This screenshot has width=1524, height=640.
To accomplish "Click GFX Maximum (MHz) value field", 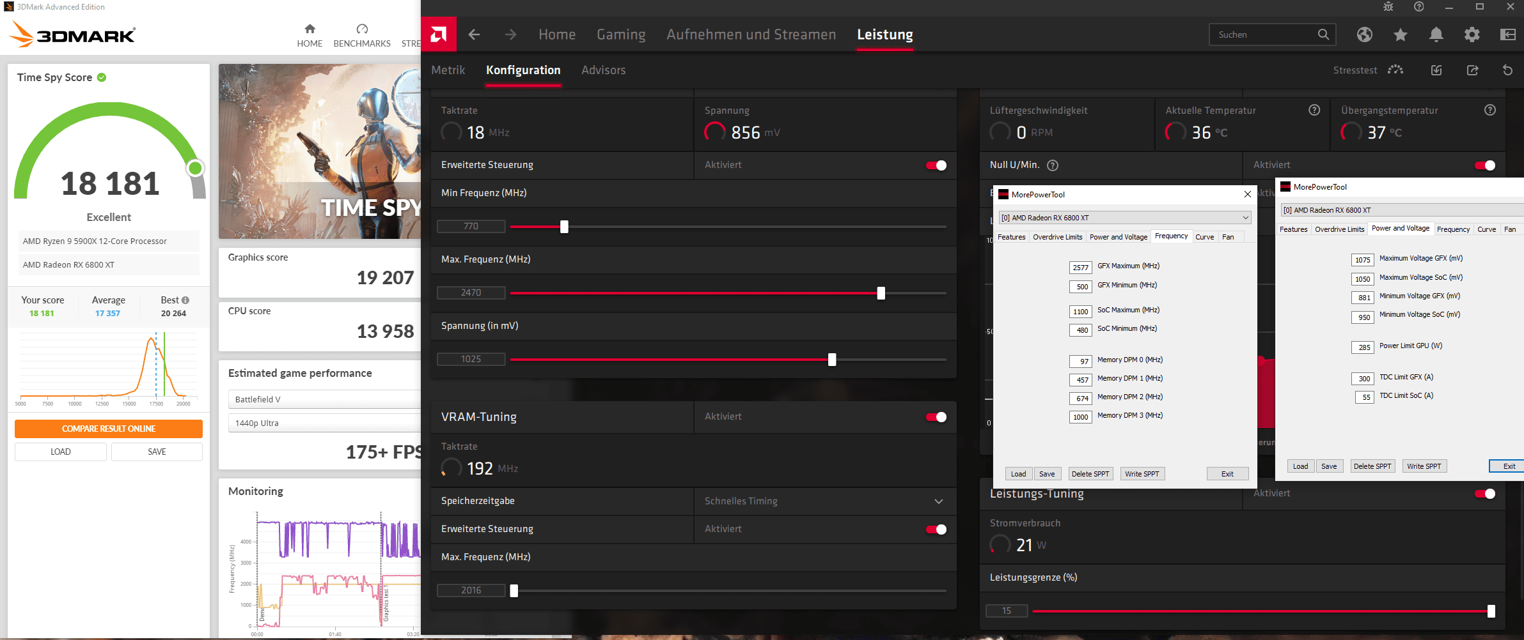I will point(1081,268).
